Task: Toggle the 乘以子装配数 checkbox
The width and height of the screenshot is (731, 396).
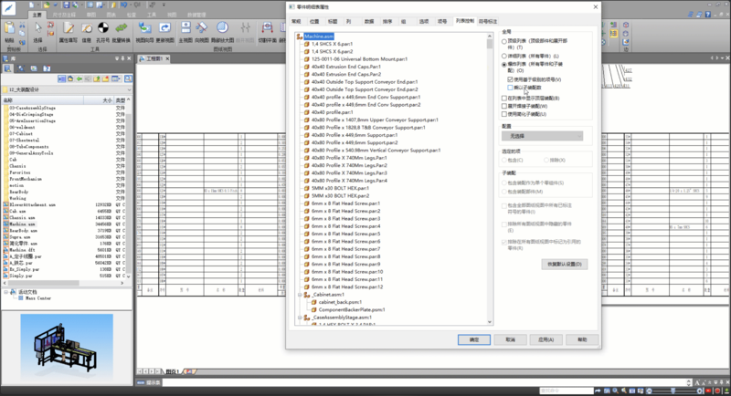Action: click(511, 88)
